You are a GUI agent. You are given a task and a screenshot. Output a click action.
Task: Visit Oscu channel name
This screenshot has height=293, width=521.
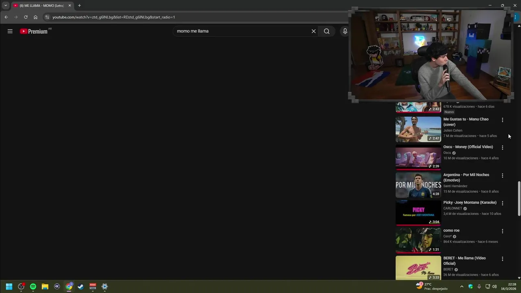click(447, 153)
